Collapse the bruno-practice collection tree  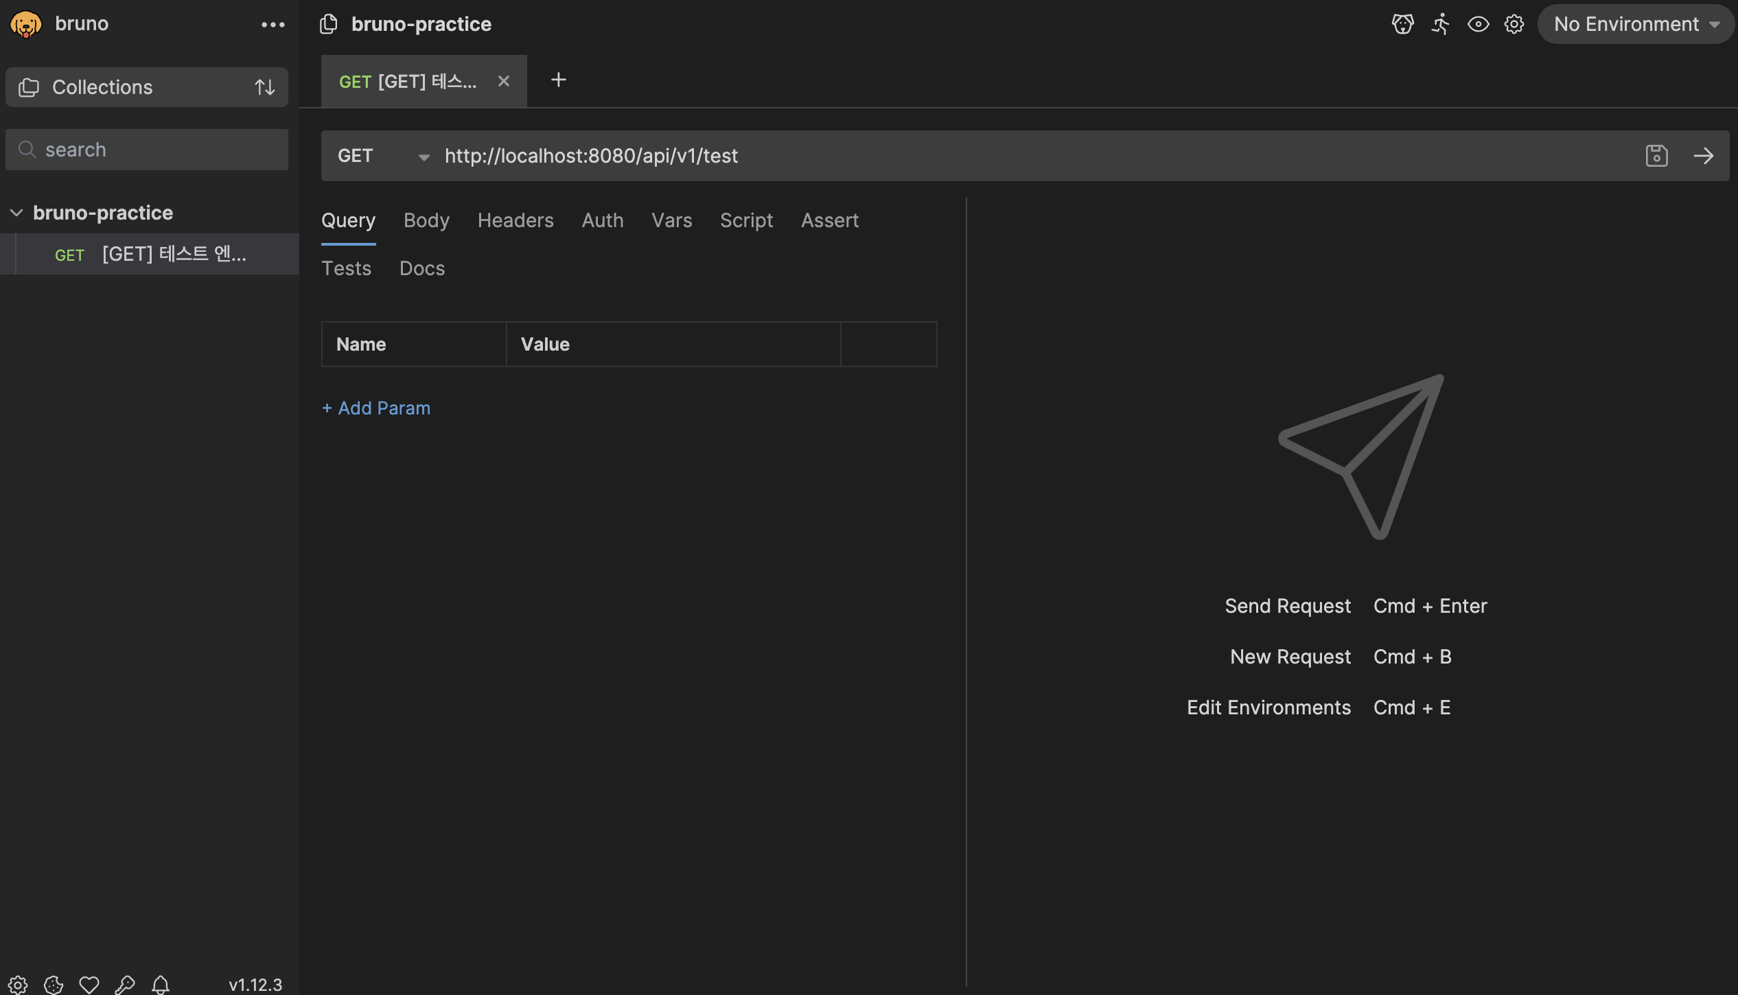pos(16,213)
